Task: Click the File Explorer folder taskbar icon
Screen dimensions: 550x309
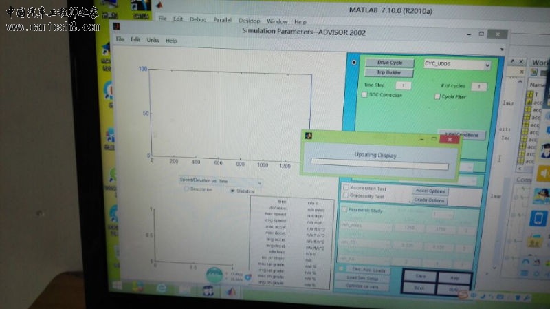Action: tap(185, 289)
